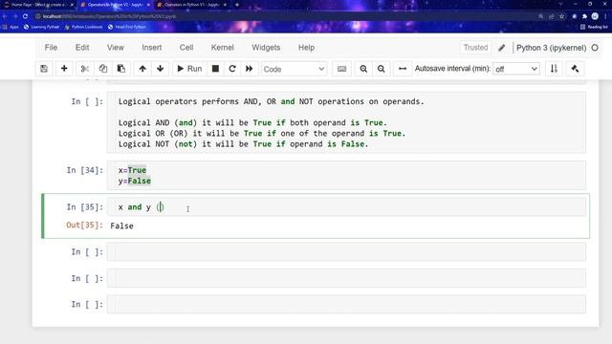Click the gavel toolbar icon

[575, 69]
